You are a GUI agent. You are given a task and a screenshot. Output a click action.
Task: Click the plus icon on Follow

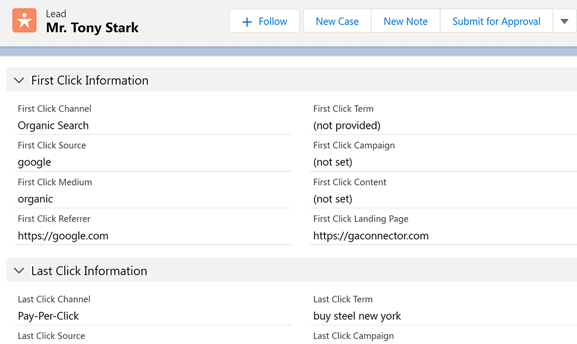[247, 22]
